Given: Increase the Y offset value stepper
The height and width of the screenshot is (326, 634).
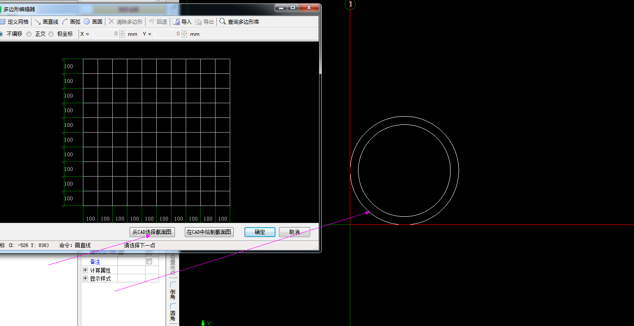Looking at the screenshot, I should pyautogui.click(x=184, y=32).
